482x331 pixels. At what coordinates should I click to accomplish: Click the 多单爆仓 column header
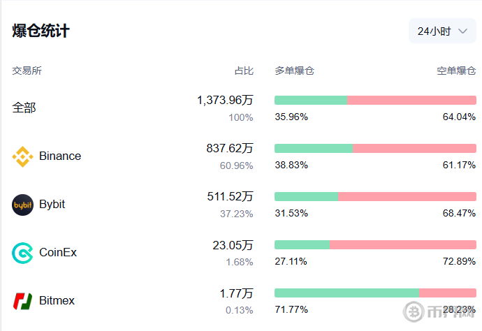click(294, 71)
